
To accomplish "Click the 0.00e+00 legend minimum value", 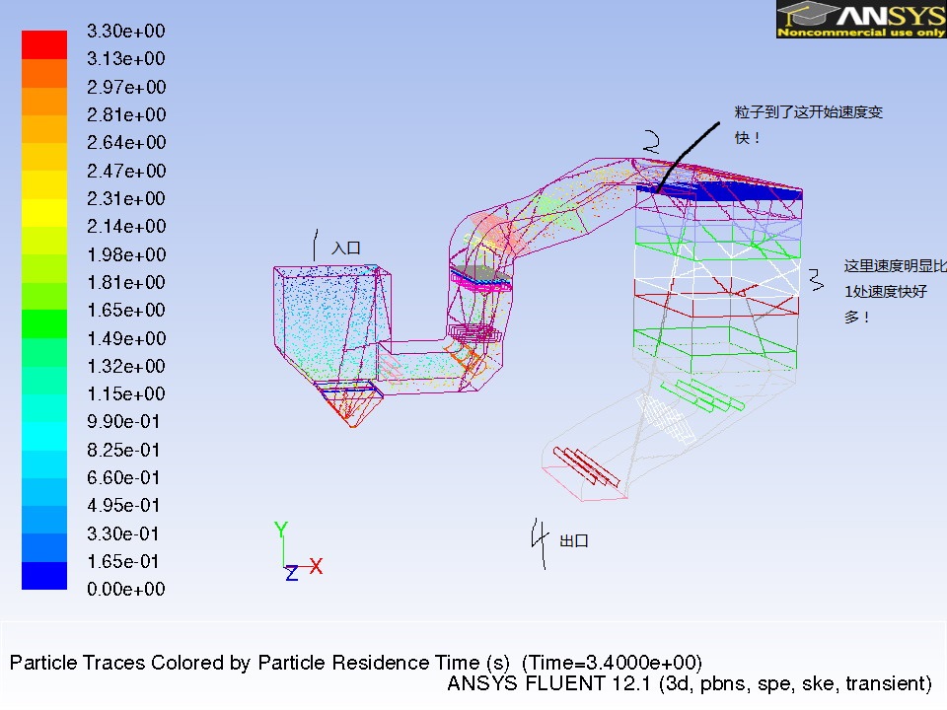I will pos(126,590).
